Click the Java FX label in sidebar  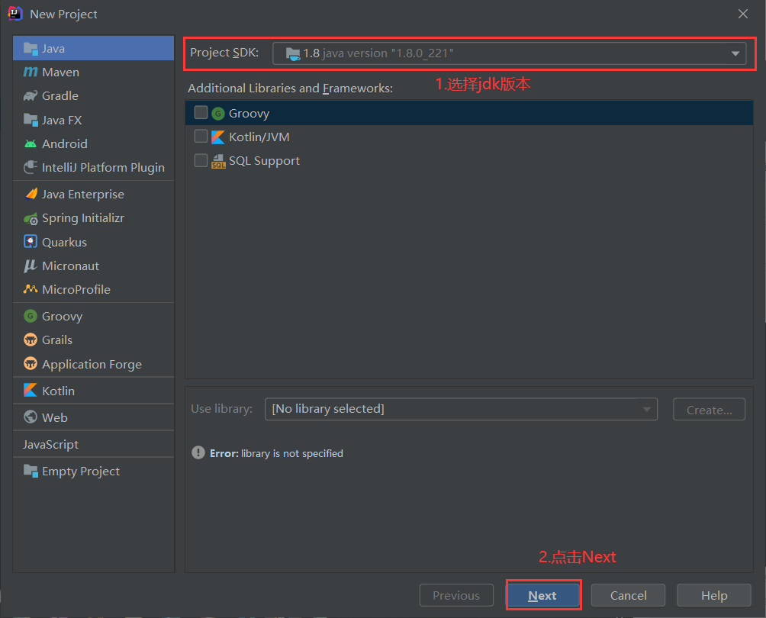(x=62, y=120)
